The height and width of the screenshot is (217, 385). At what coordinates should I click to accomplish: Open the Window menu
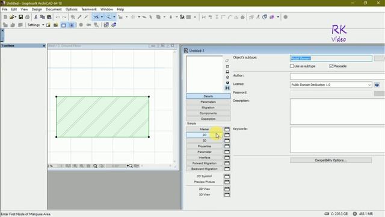click(106, 9)
